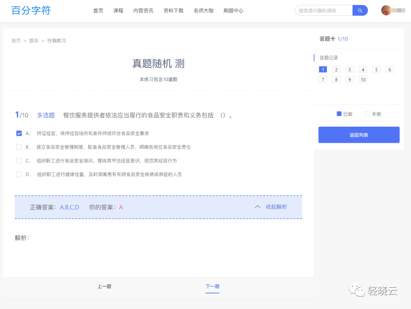Check option A 持证经营 checkbox

19,133
